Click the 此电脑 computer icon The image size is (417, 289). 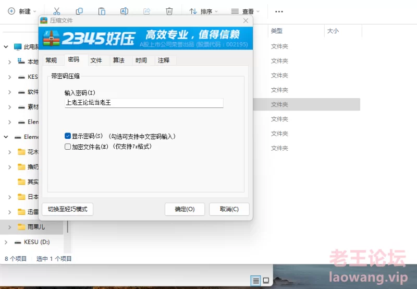point(18,47)
